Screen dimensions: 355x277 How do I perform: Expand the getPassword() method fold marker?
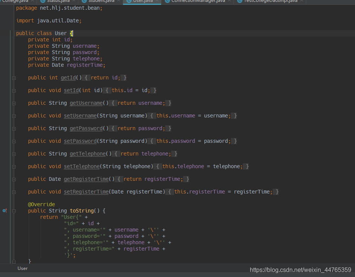[14, 129]
